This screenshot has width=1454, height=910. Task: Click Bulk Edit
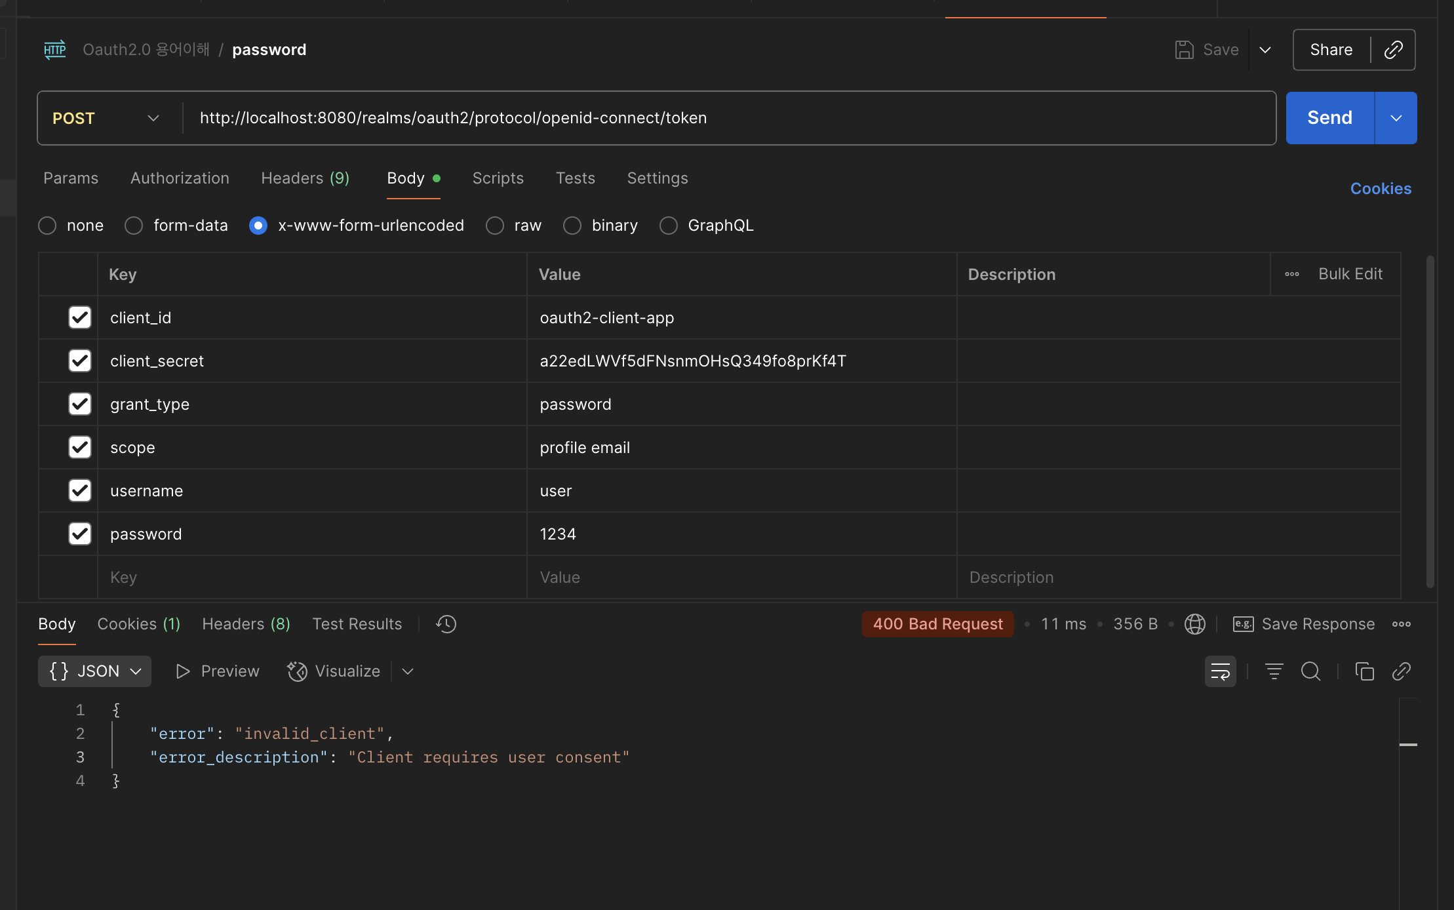coord(1350,274)
